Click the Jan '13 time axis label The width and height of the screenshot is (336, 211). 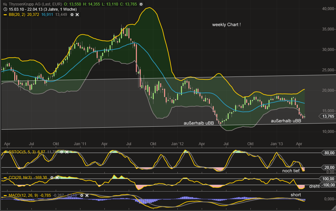276,144
